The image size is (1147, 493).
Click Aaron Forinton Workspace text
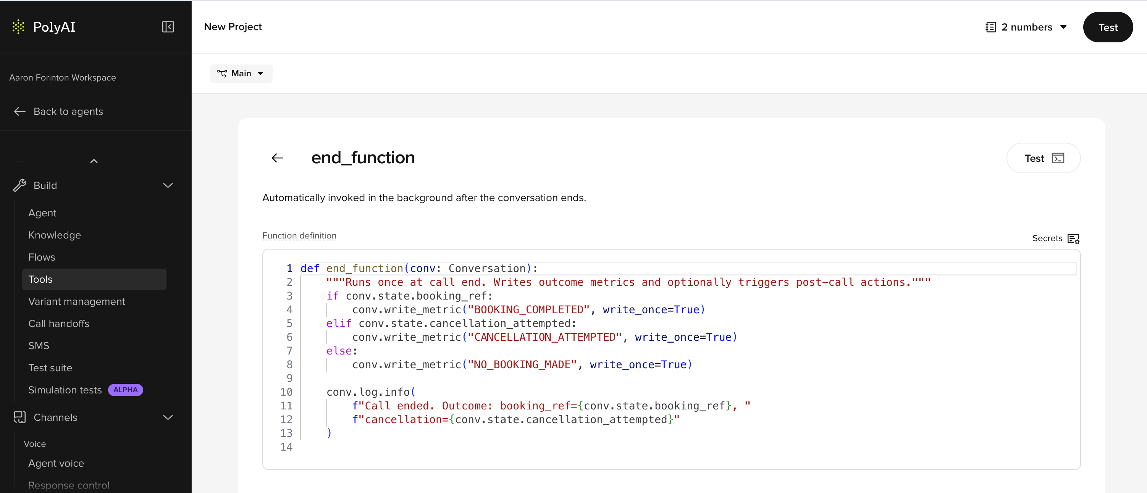point(62,77)
